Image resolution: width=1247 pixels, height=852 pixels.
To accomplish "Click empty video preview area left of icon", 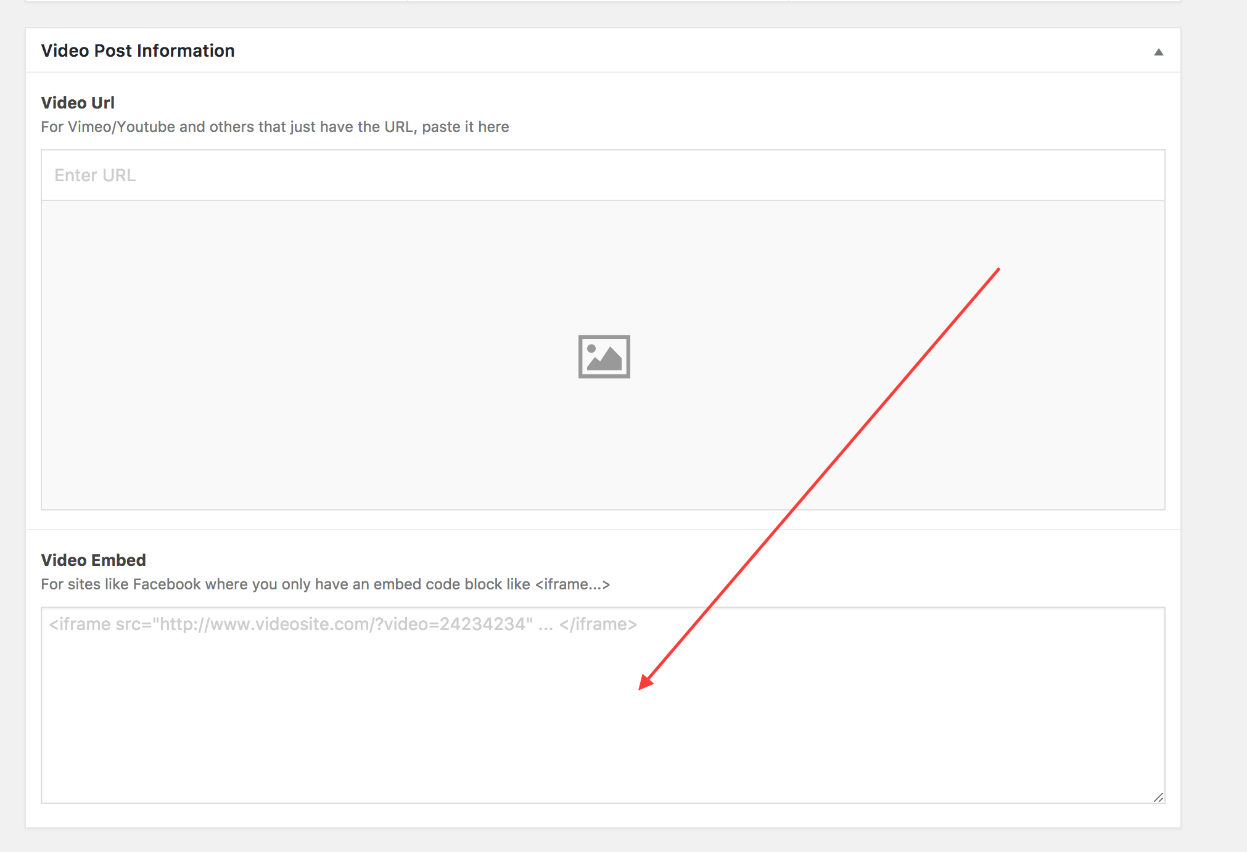I will click(308, 356).
